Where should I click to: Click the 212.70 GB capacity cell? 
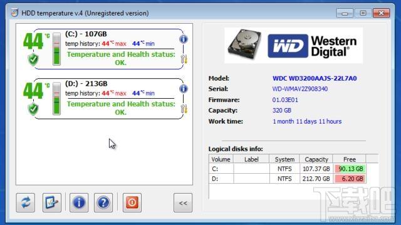click(x=316, y=179)
